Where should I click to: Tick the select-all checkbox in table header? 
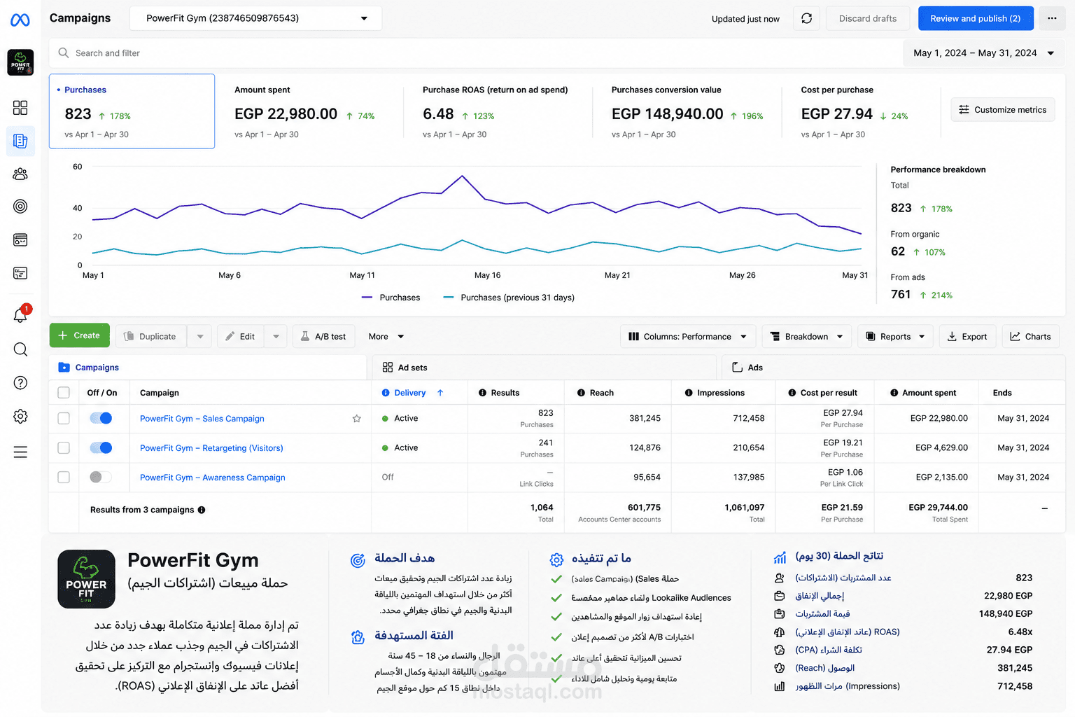click(x=64, y=393)
